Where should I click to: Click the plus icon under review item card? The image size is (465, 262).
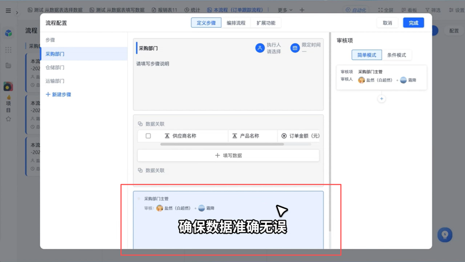[x=382, y=99]
